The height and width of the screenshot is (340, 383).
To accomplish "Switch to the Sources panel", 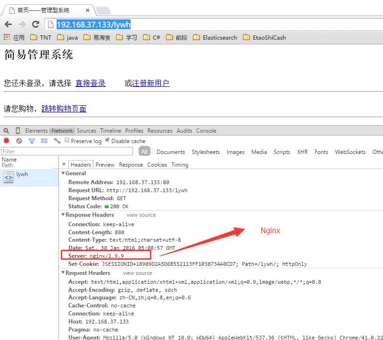I will pos(86,131).
